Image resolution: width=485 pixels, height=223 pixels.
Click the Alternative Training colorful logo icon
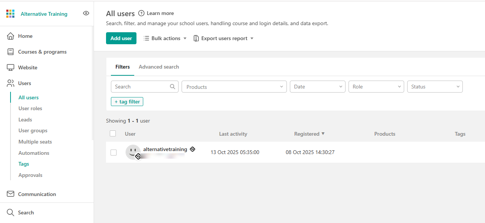click(11, 14)
